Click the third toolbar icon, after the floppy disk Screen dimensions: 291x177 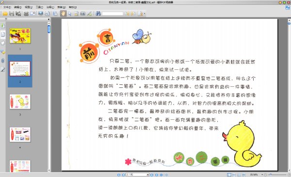pyautogui.click(x=18, y=14)
